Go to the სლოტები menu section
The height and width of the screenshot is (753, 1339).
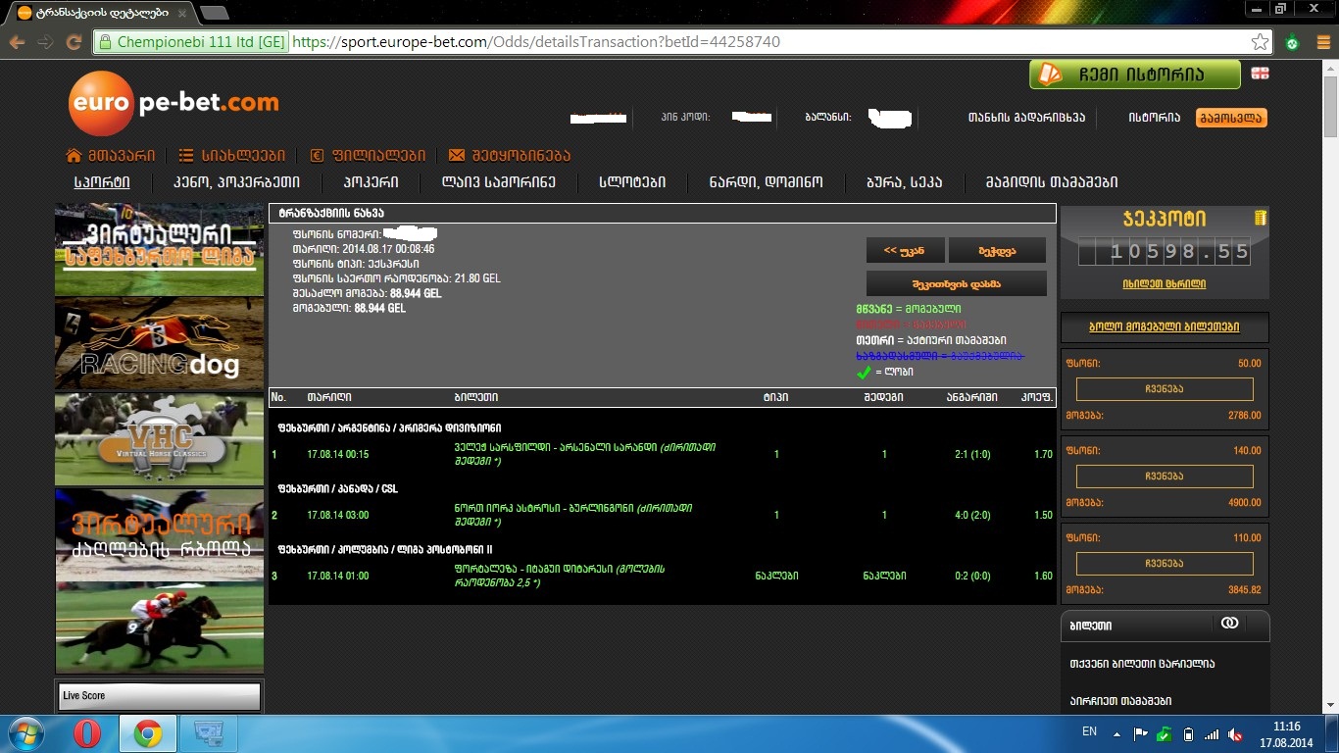pyautogui.click(x=632, y=182)
